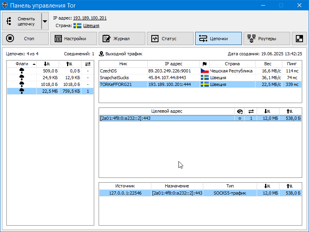Click the SOCKS5-трафик type cell
This screenshot has height=232, width=309.
point(230,193)
